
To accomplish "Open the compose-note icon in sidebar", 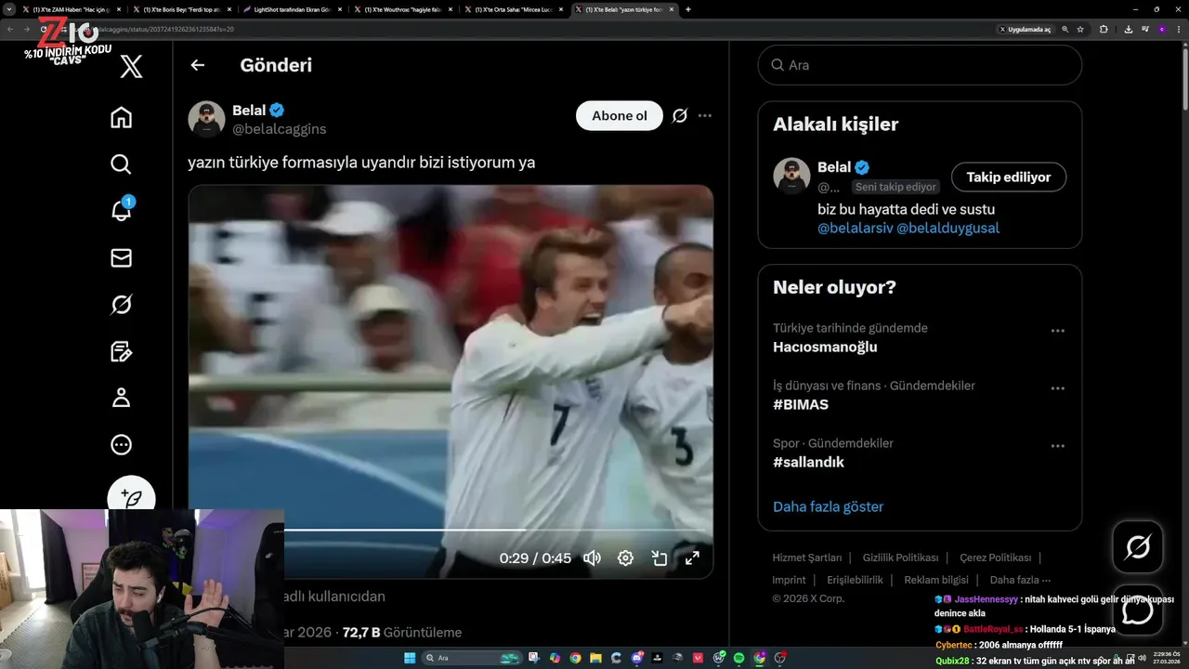I will tap(121, 351).
